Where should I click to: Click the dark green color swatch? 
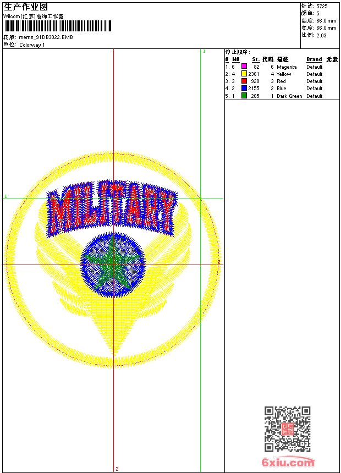click(x=244, y=96)
